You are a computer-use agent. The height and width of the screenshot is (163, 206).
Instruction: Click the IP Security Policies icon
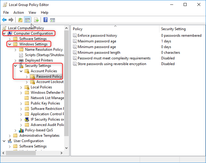pyautogui.click(x=27, y=119)
